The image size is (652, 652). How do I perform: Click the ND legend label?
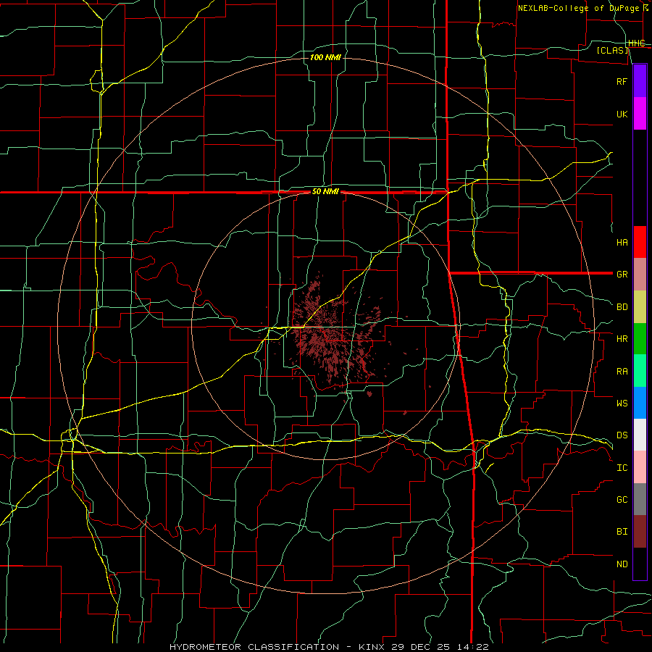click(622, 564)
